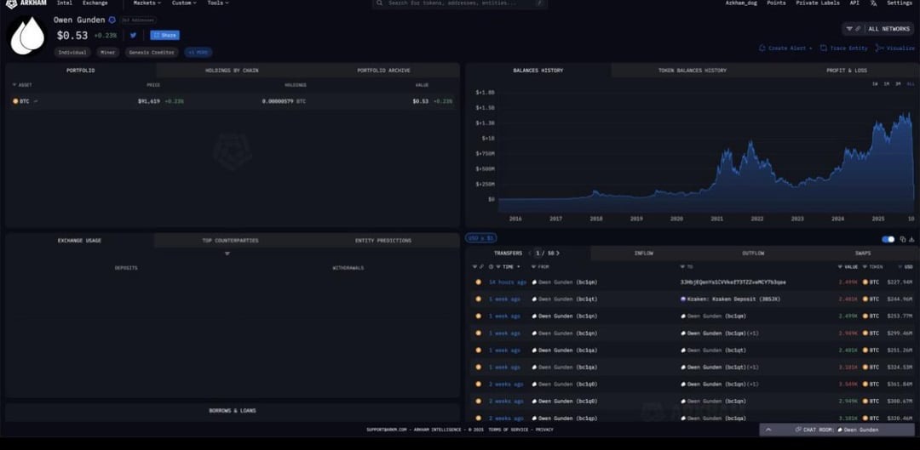The image size is (920, 450).
Task: Click the Trace Entity link
Action: [x=843, y=48]
